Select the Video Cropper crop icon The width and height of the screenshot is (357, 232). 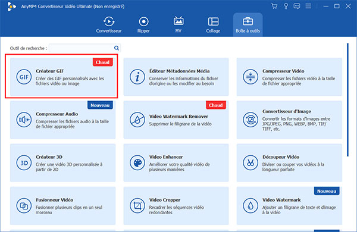coord(137,206)
